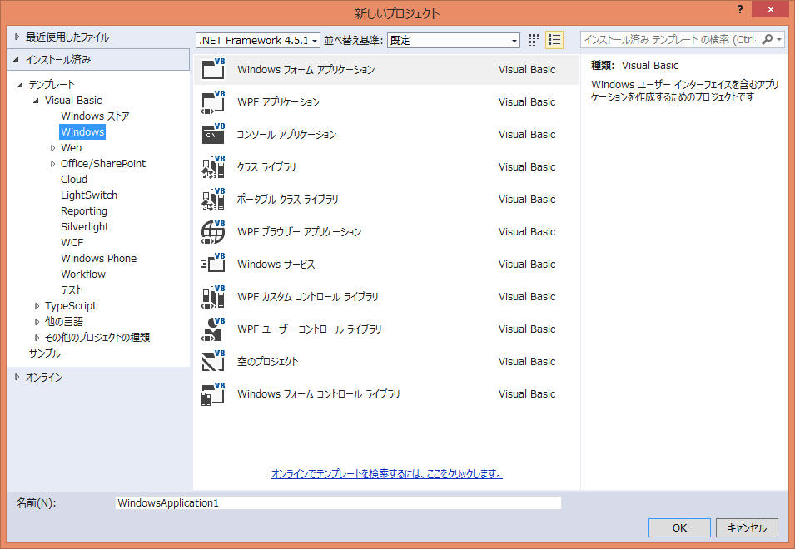Click the Windows サービス template icon

pos(213,264)
